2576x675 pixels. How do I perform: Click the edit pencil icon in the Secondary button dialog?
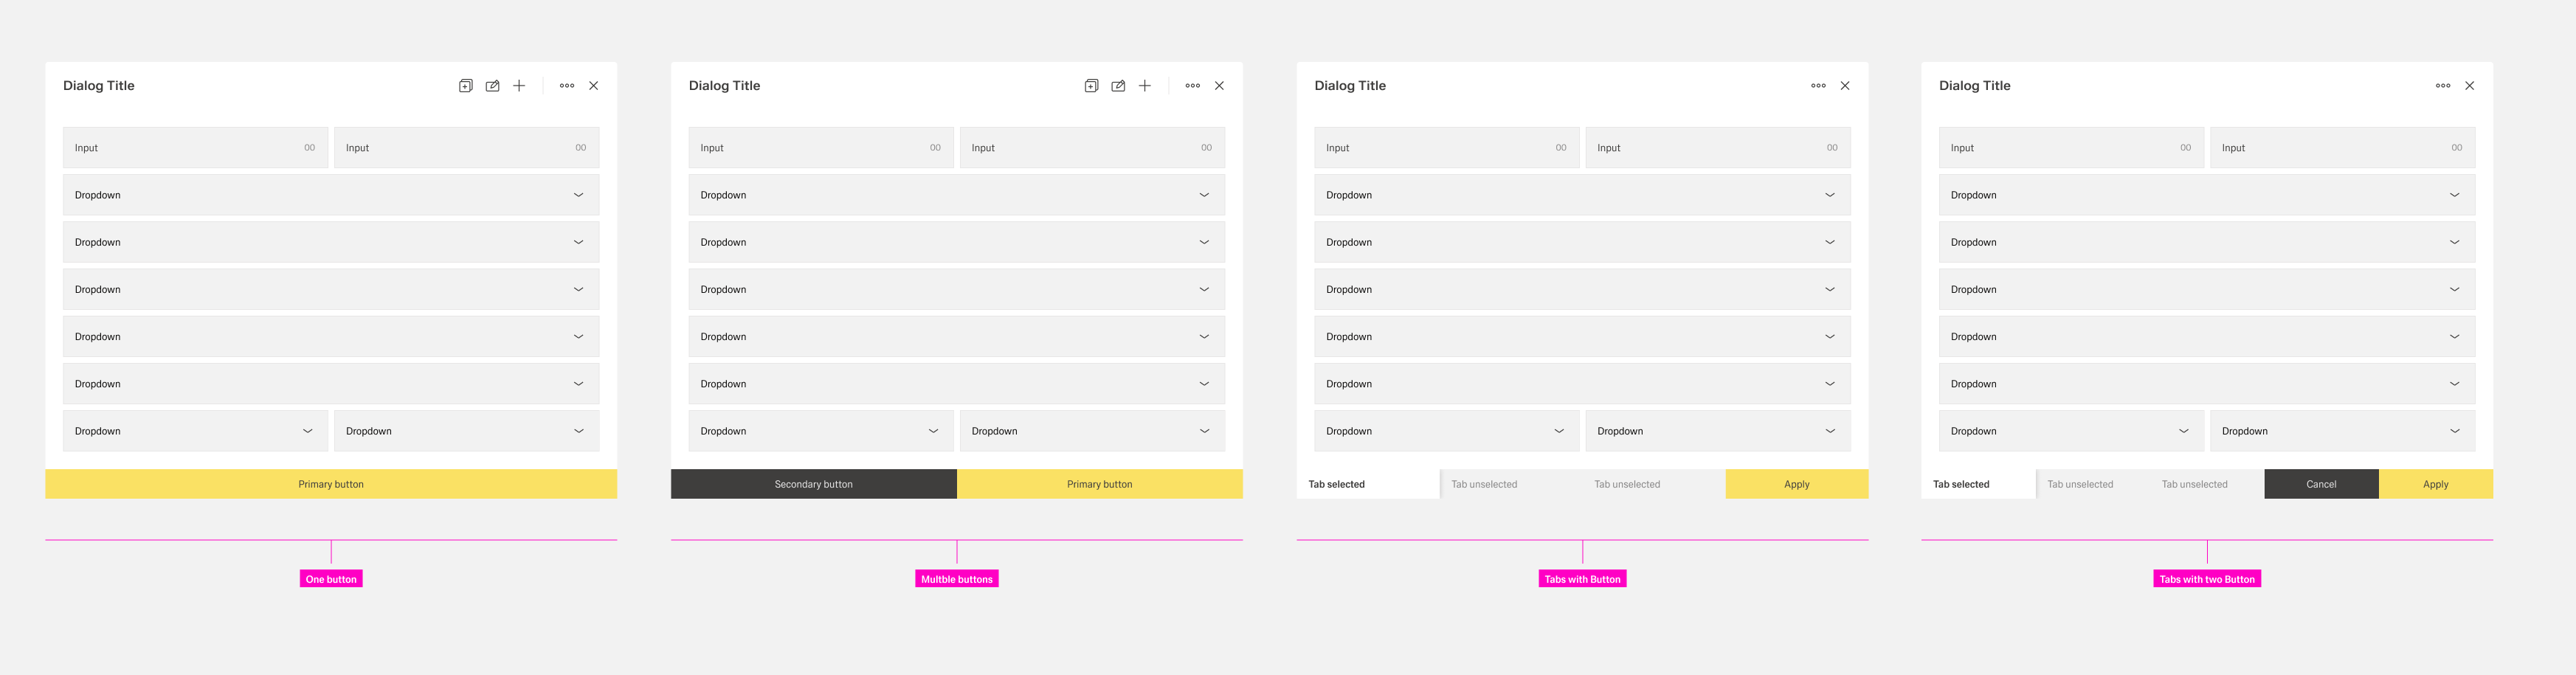tap(1118, 86)
